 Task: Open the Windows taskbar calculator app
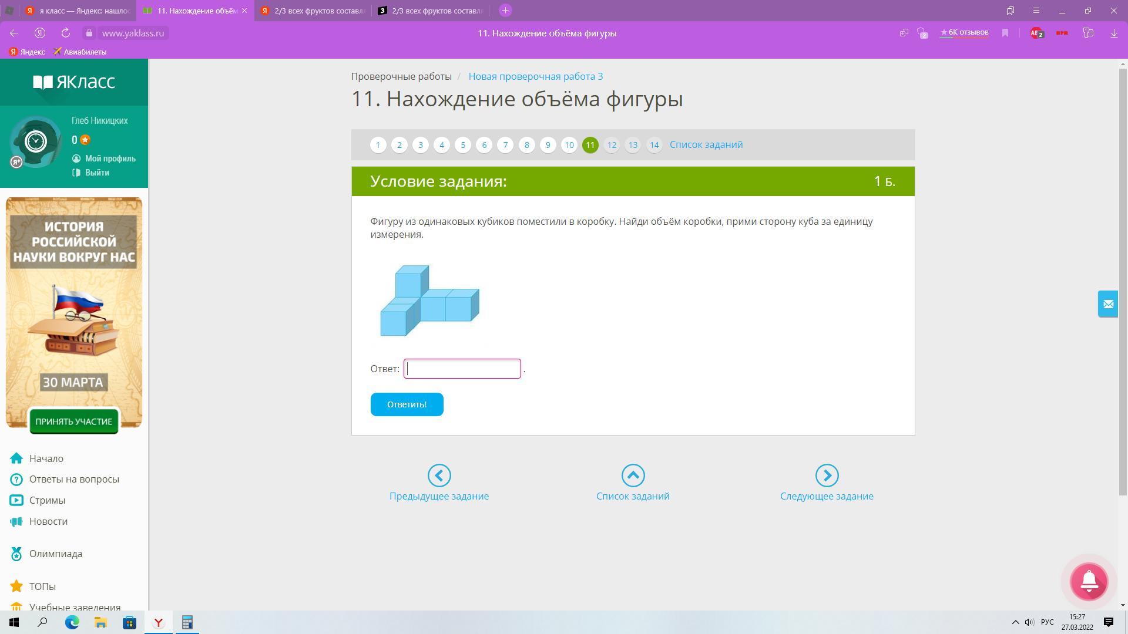tap(187, 622)
